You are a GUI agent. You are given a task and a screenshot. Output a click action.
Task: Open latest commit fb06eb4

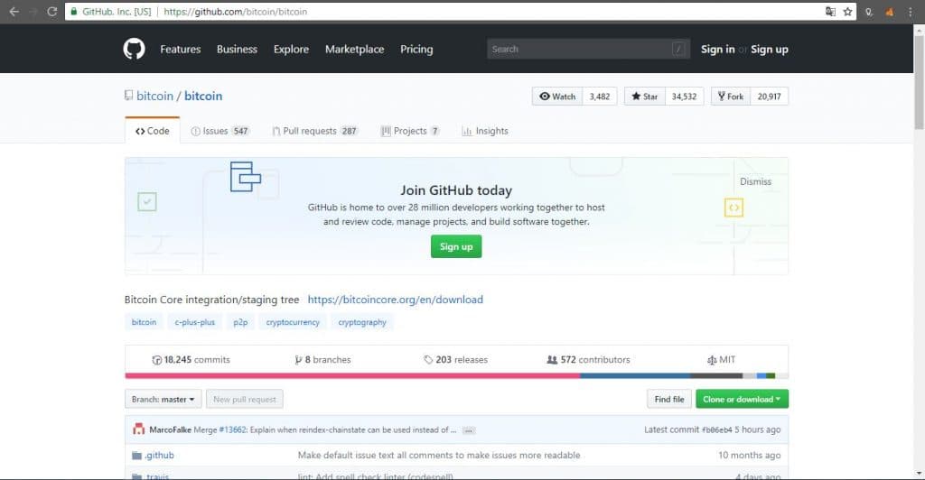click(716, 430)
